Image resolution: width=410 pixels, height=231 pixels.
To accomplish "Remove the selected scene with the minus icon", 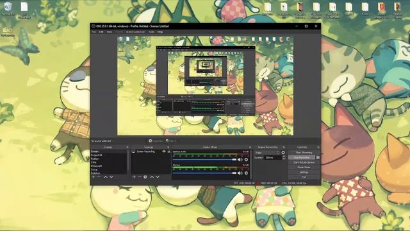I will click(99, 177).
